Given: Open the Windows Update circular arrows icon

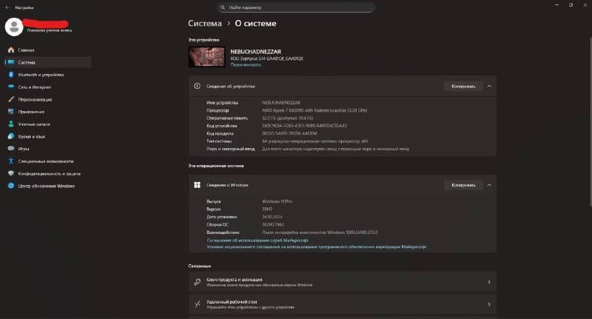Looking at the screenshot, I should point(11,186).
